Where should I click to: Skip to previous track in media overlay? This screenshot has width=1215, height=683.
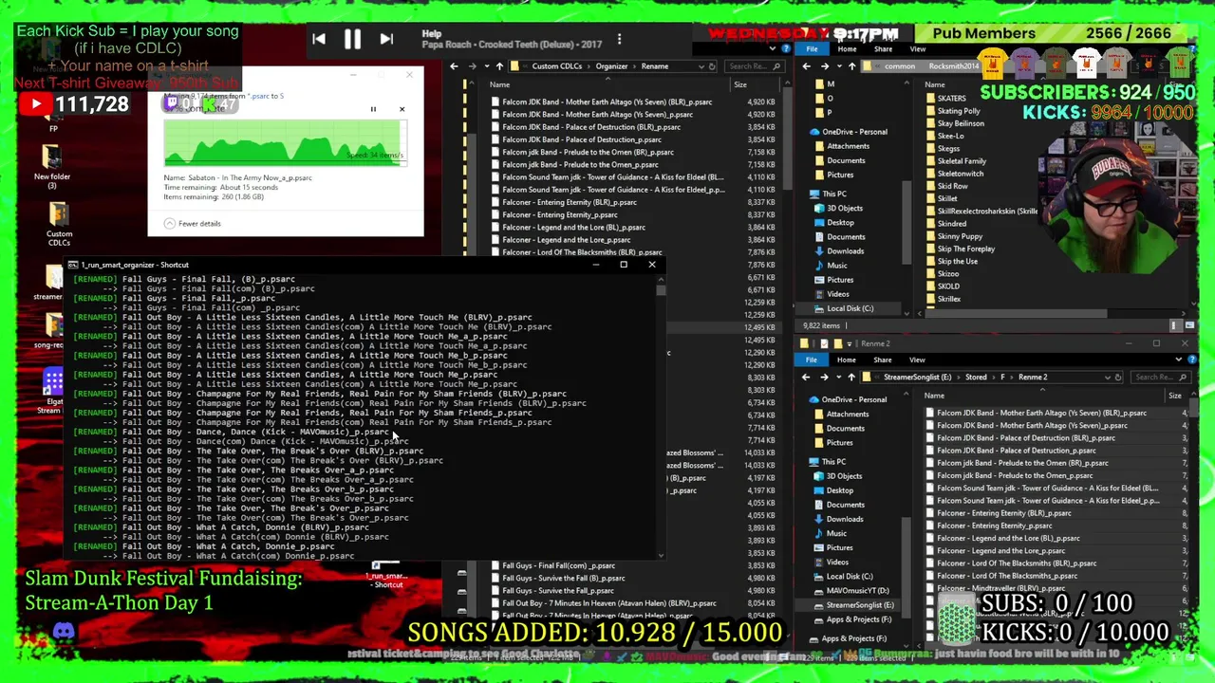[x=319, y=40]
